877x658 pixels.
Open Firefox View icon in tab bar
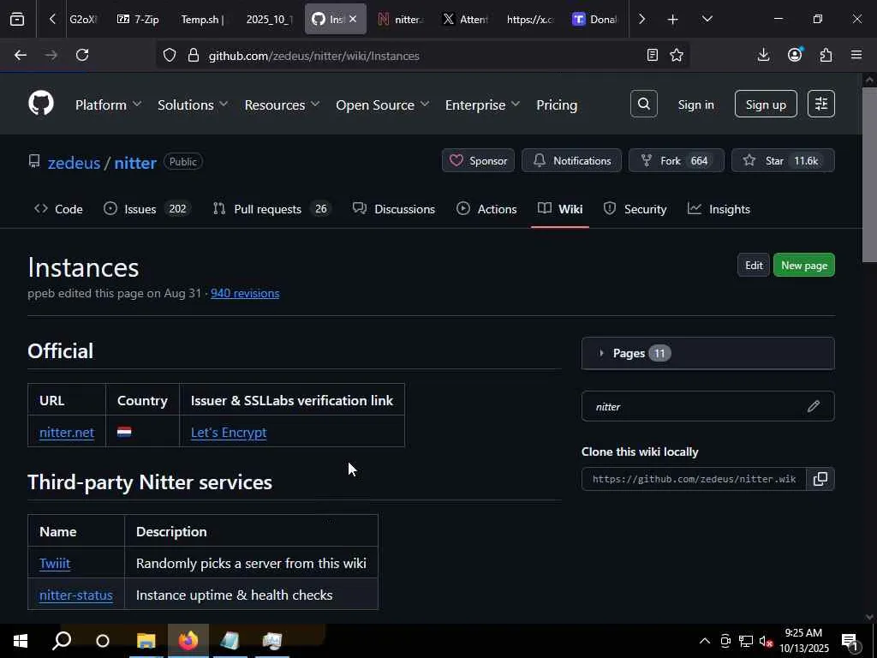coord(17,20)
